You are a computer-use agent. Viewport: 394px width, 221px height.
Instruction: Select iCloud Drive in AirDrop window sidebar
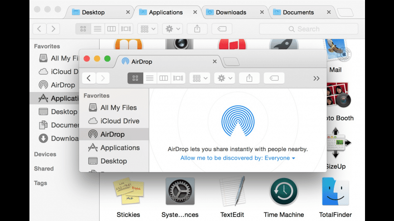(x=114, y=121)
